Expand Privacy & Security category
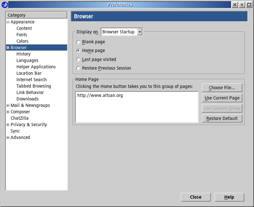The image size is (254, 207). point(8,125)
